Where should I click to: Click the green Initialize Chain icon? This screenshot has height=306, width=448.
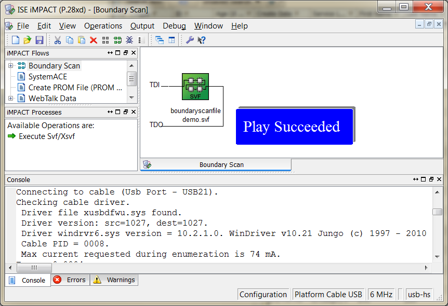117,40
